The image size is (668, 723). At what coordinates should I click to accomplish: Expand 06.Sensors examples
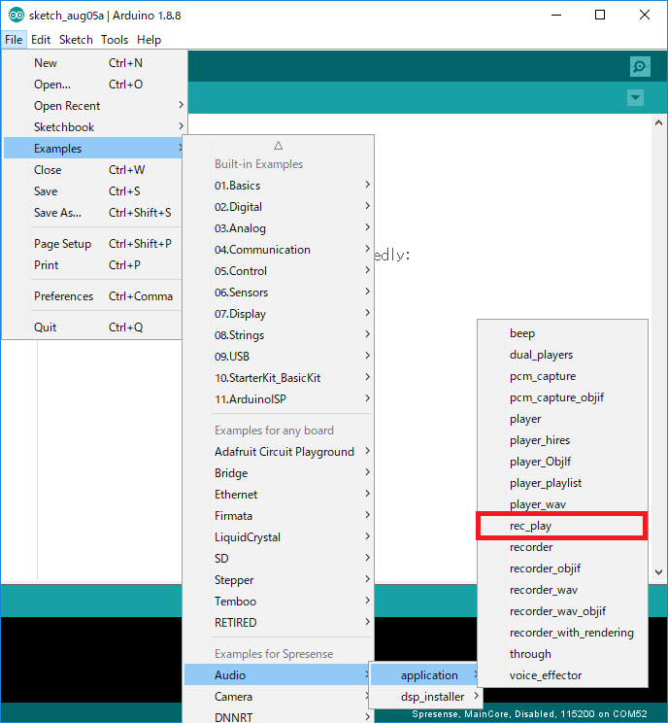coord(279,293)
